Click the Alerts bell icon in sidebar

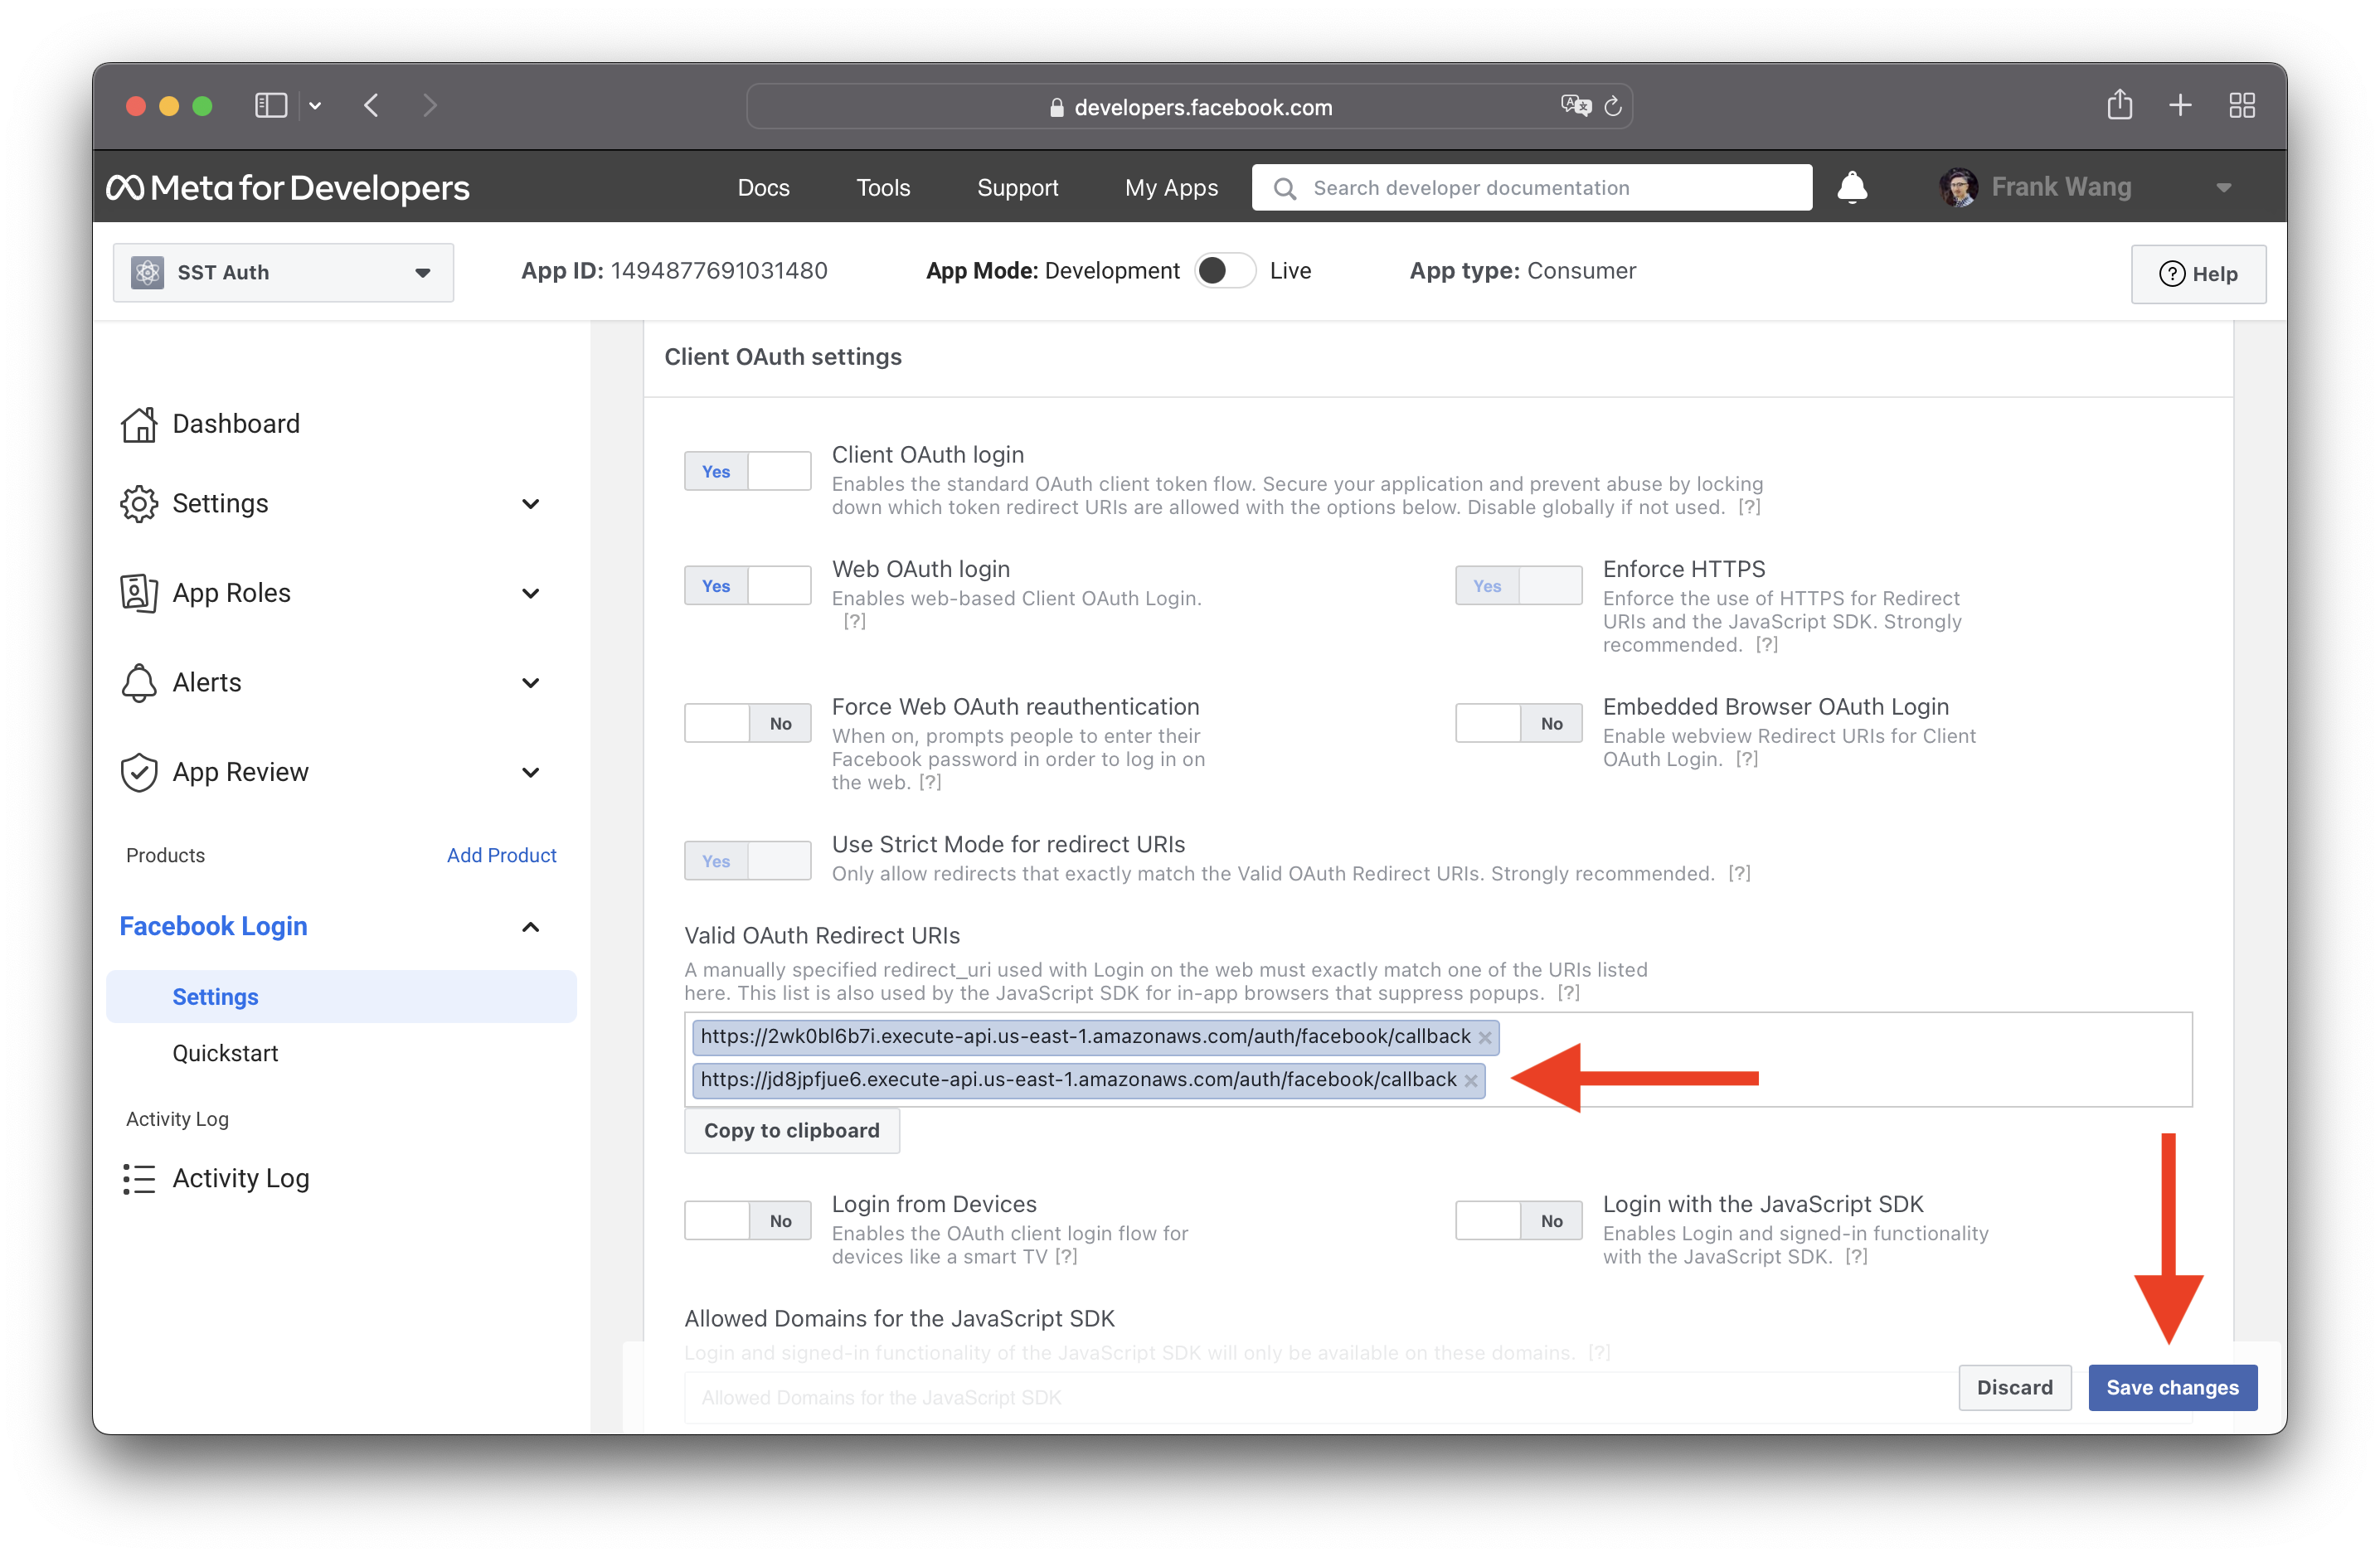pyautogui.click(x=139, y=683)
